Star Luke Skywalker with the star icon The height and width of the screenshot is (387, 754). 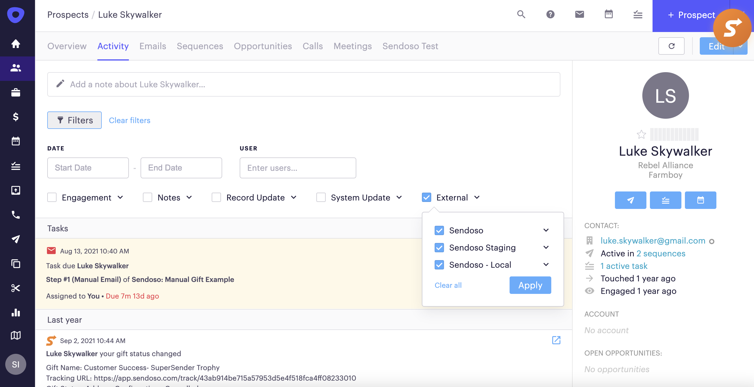coord(641,134)
